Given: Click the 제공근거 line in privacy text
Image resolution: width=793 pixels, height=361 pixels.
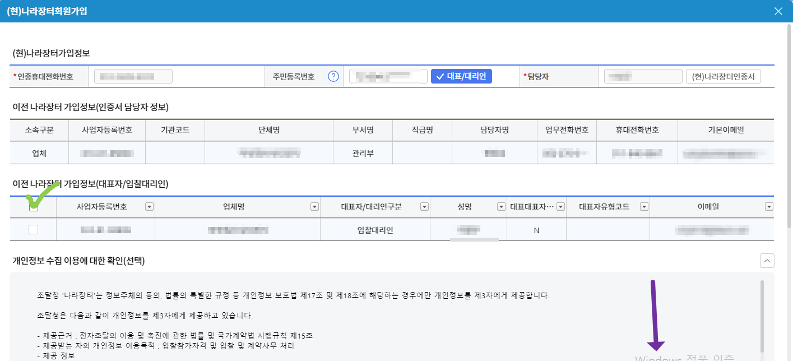Looking at the screenshot, I should (175, 335).
